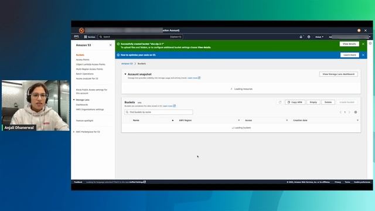Collapse the Storage Lens navigation group

pyautogui.click(x=74, y=100)
